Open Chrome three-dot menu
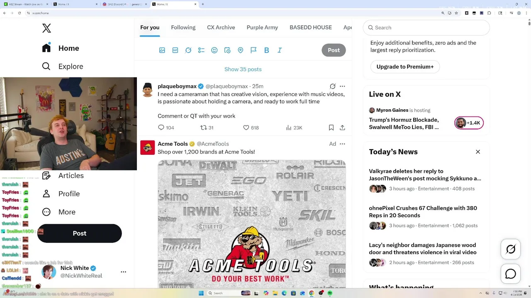This screenshot has width=531, height=298. [526, 13]
